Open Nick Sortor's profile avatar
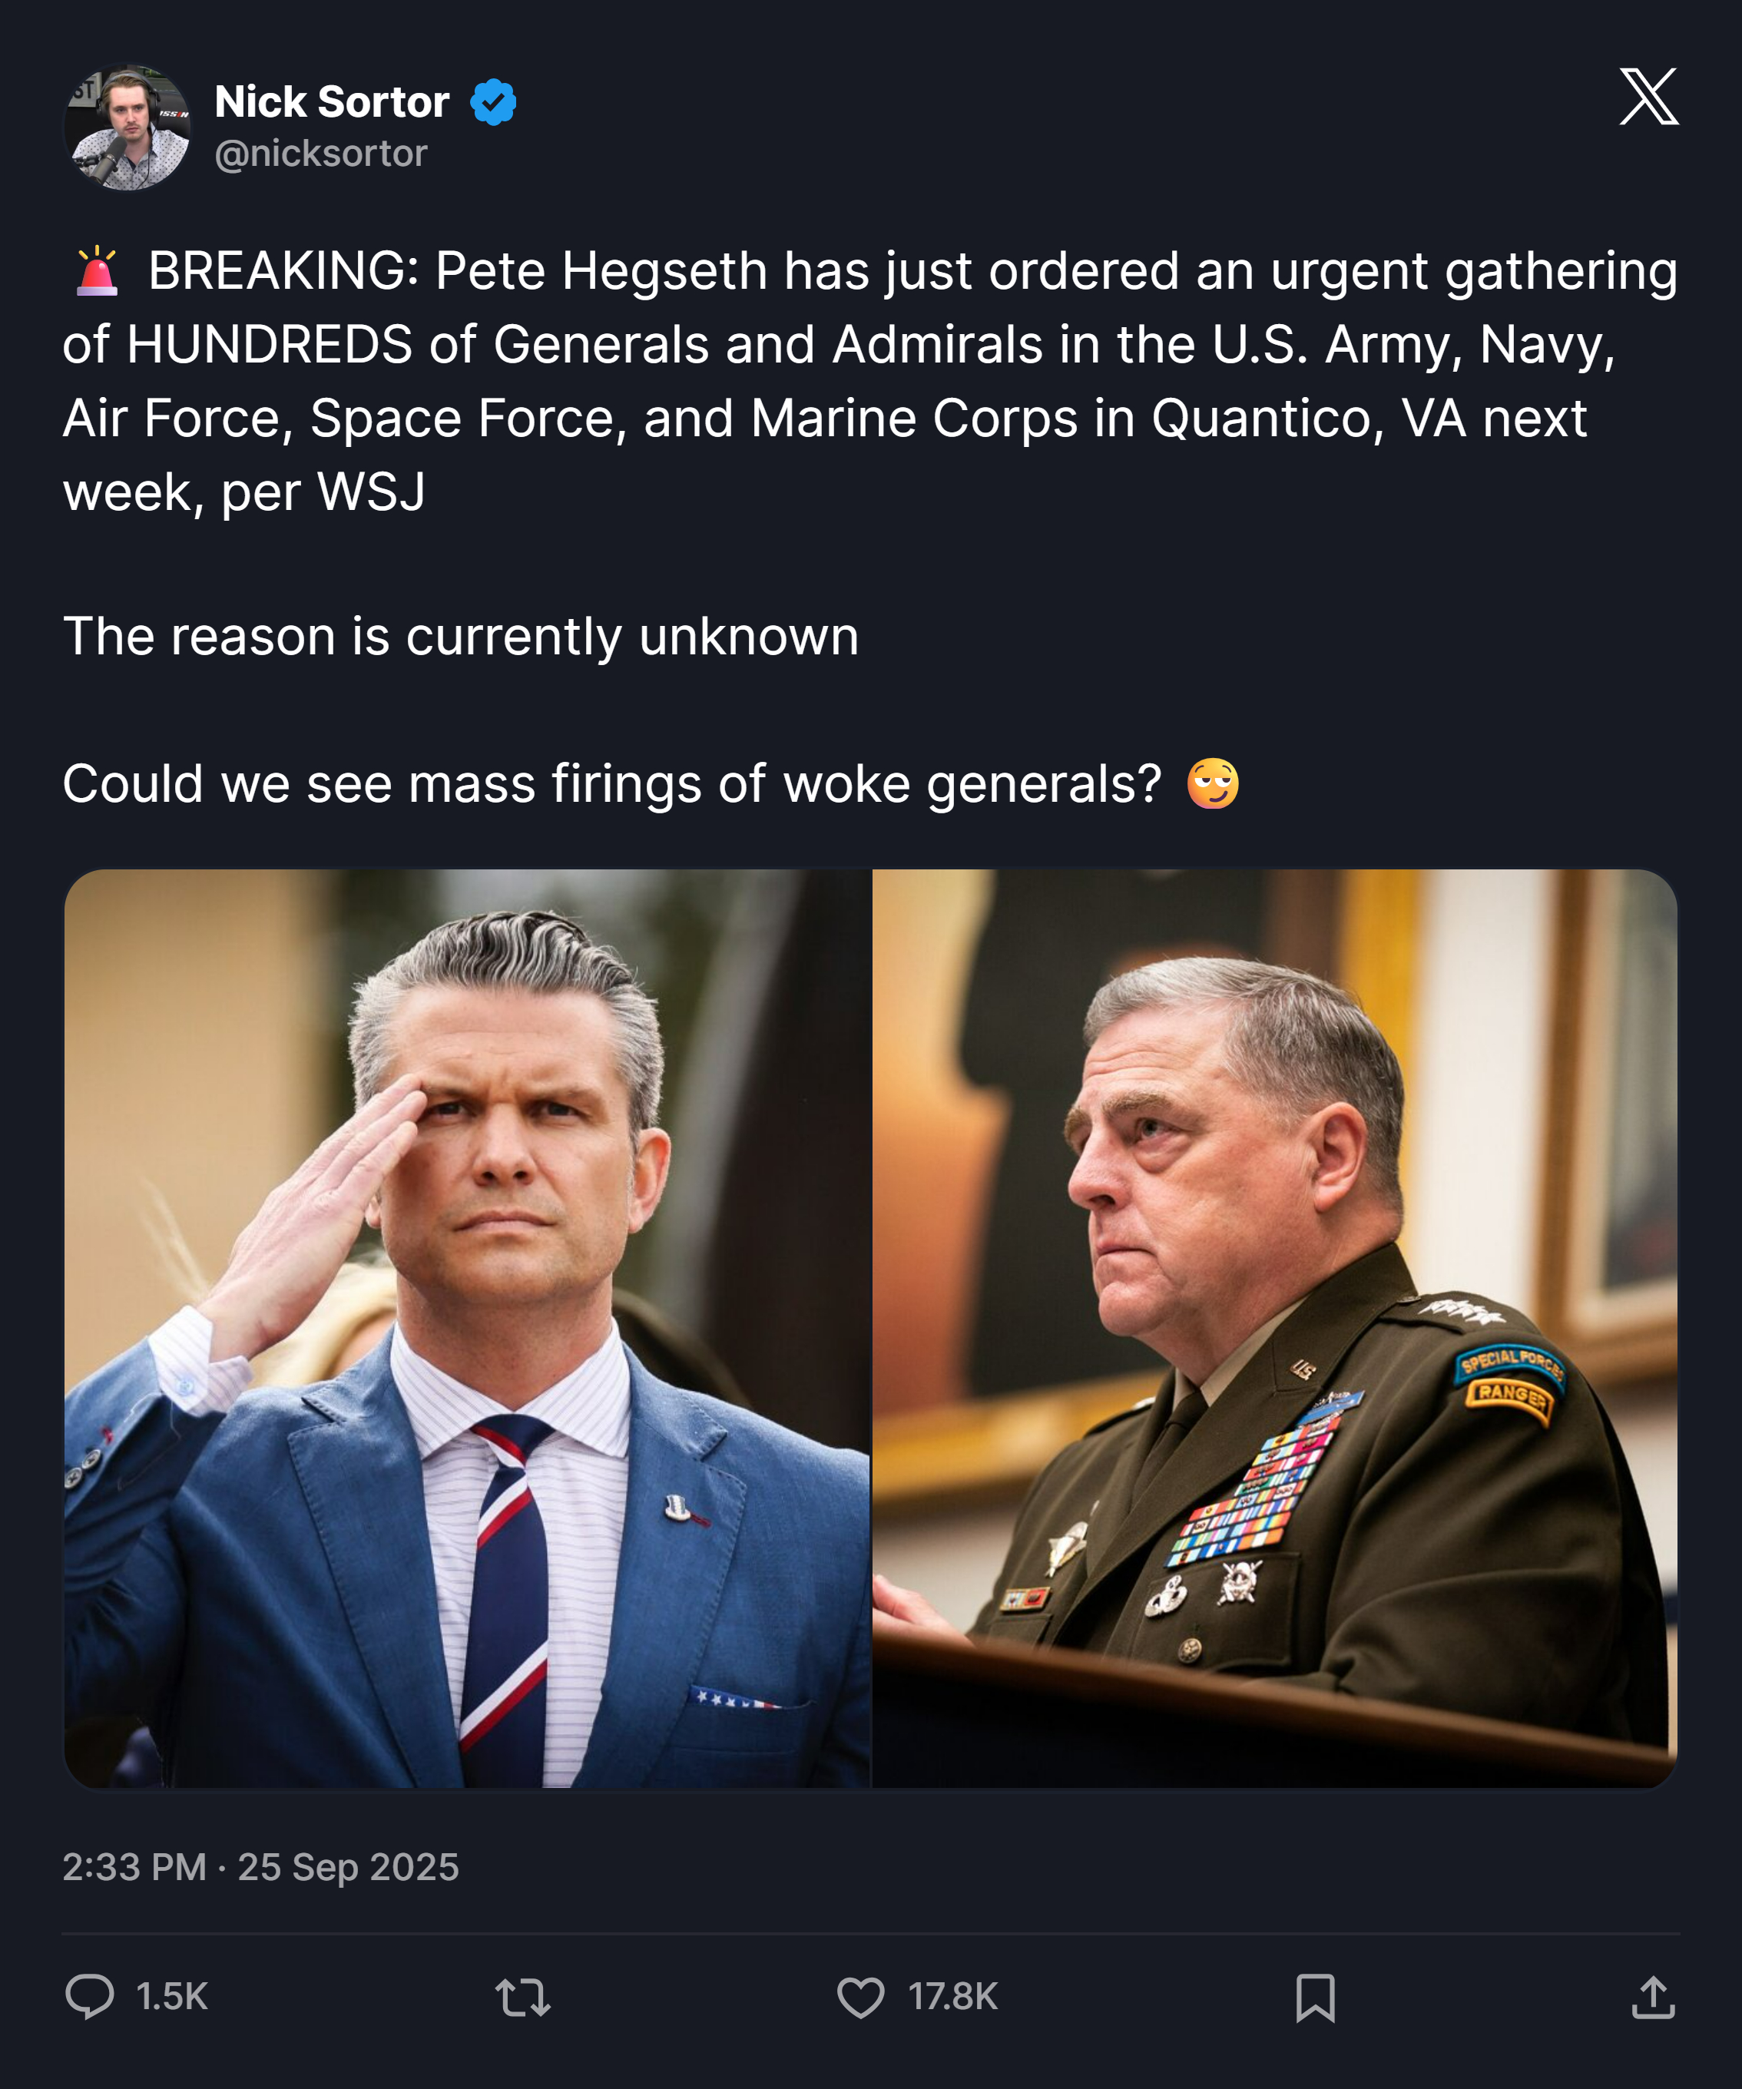 click(x=126, y=127)
